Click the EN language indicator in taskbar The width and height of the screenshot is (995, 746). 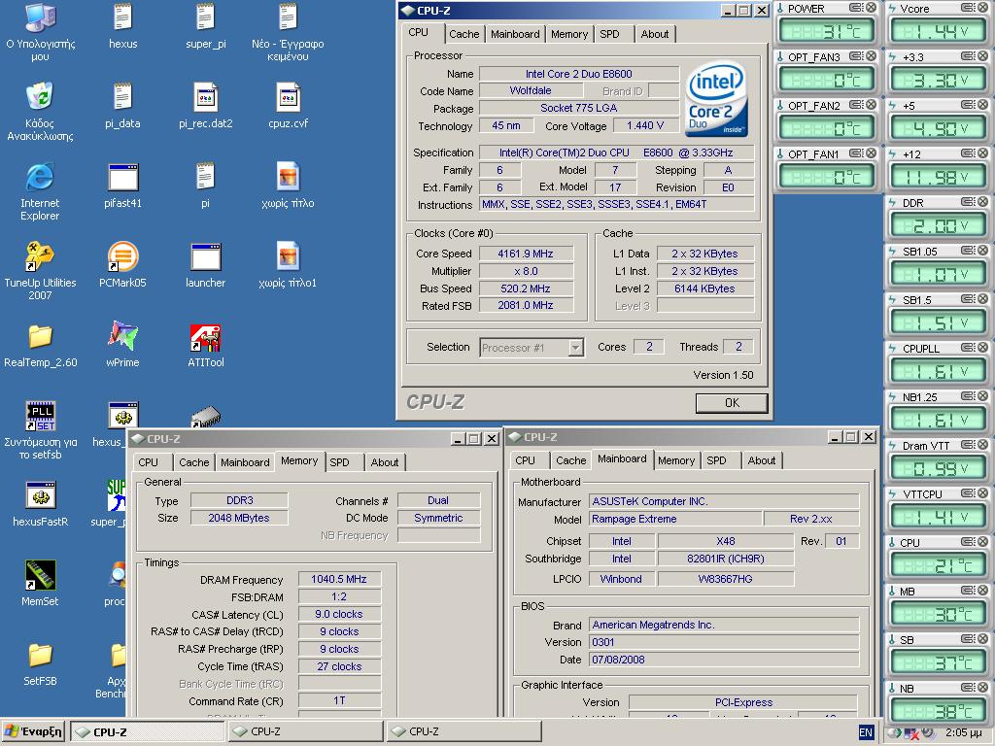[x=866, y=732]
